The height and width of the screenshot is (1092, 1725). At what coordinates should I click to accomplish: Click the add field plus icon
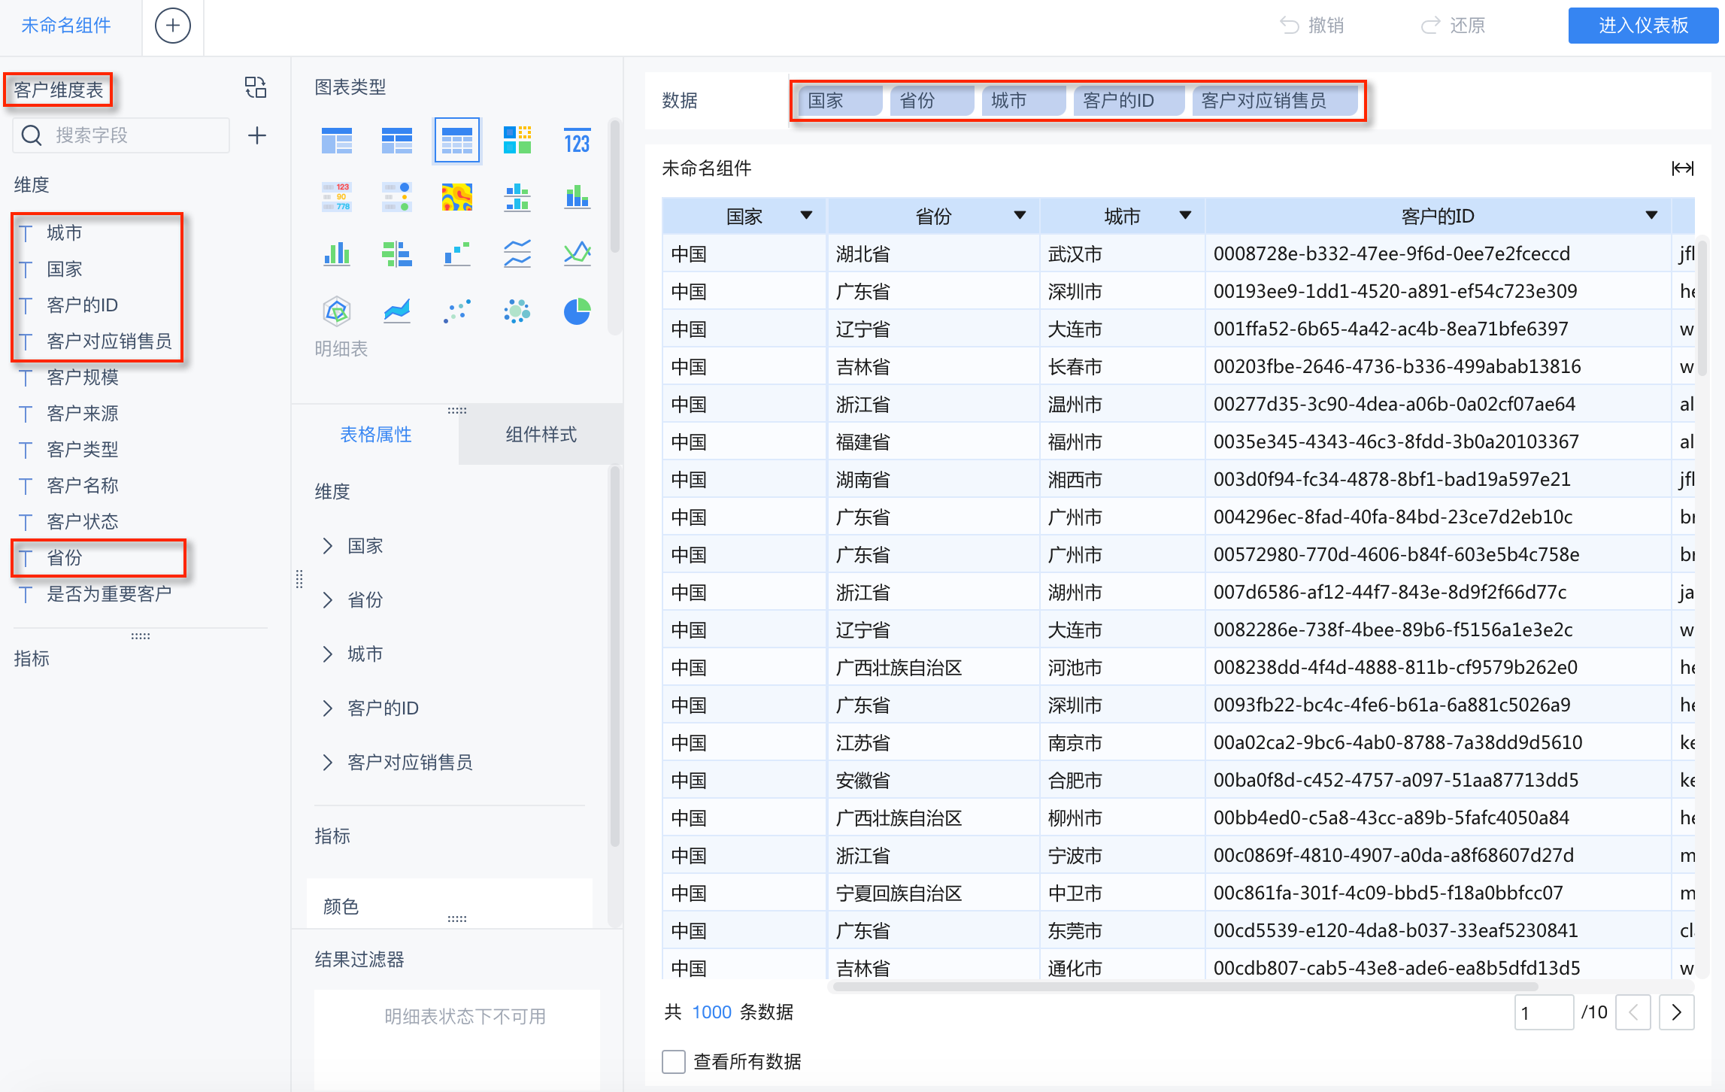point(256,135)
